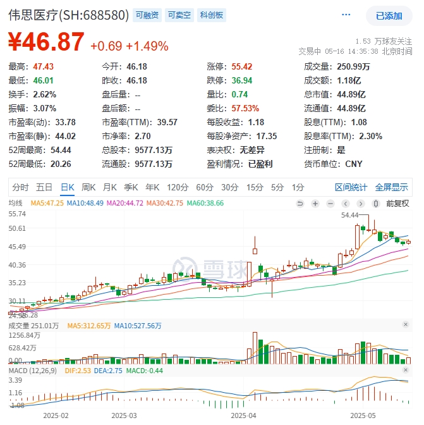Screen dimensions: 424x425
Task: Click the left arrow to pan chart back
Action: [346, 203]
